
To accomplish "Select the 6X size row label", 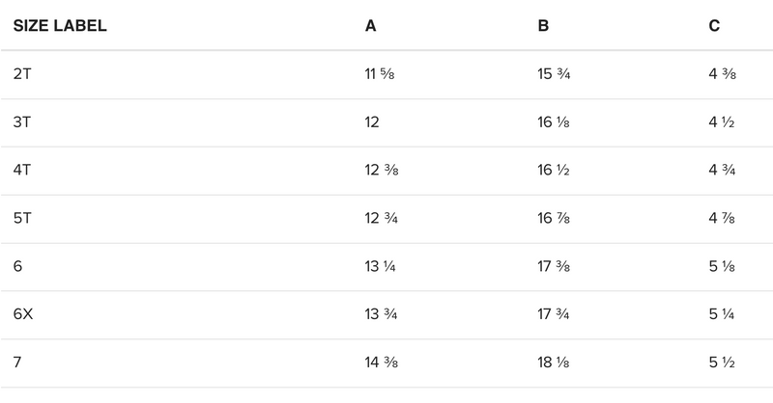I will pyautogui.click(x=23, y=315).
